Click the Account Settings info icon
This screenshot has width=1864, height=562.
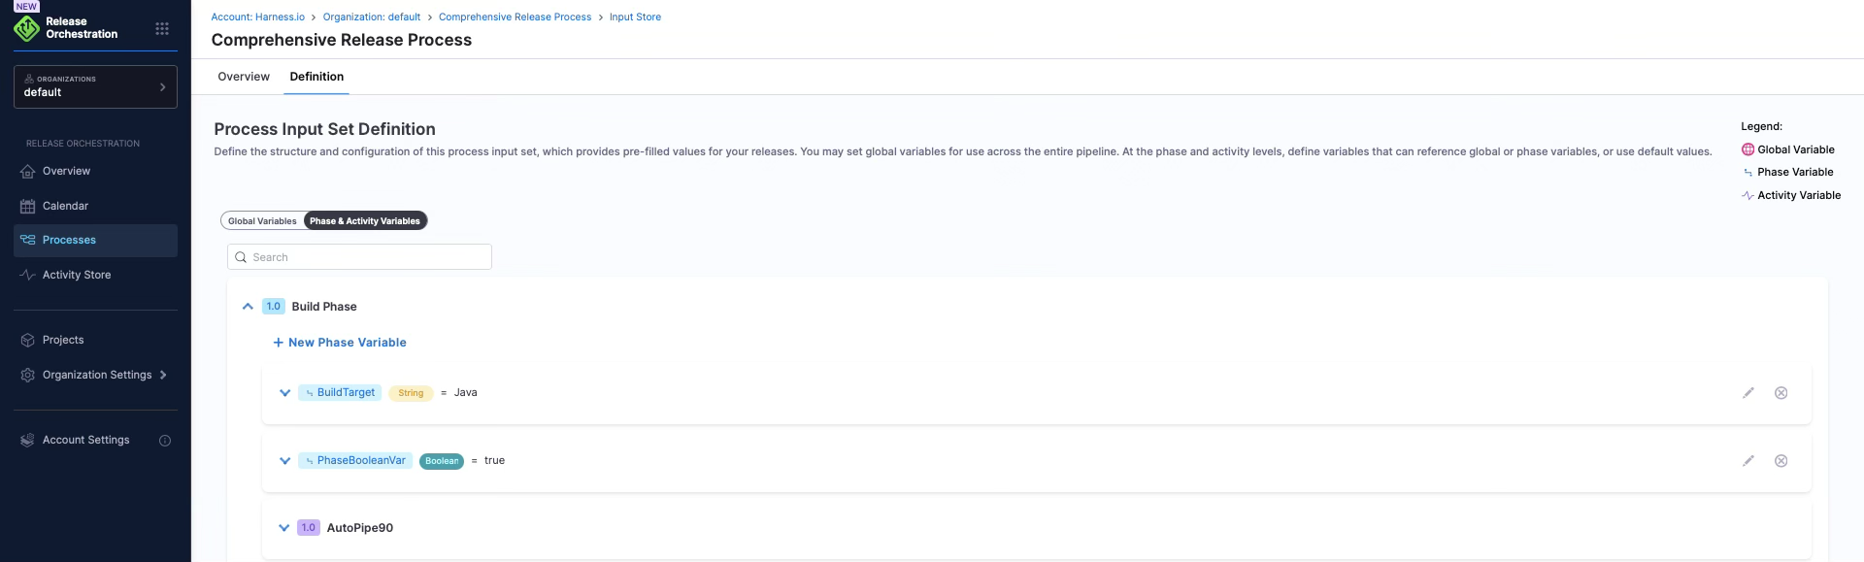(x=165, y=441)
